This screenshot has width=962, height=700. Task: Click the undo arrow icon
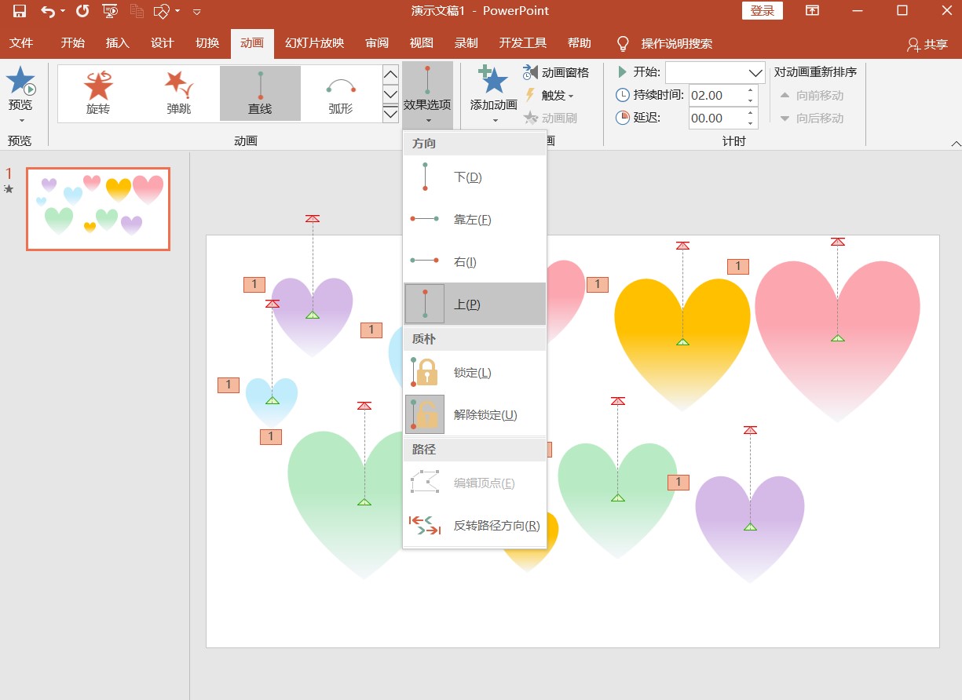click(48, 11)
